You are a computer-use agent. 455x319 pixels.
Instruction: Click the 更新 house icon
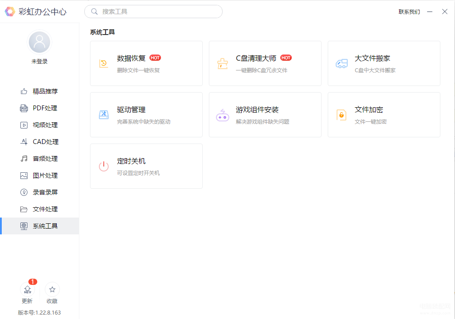(x=27, y=289)
